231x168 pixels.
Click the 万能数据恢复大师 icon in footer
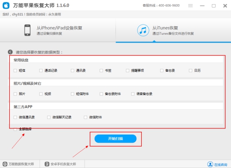click(x=5, y=164)
